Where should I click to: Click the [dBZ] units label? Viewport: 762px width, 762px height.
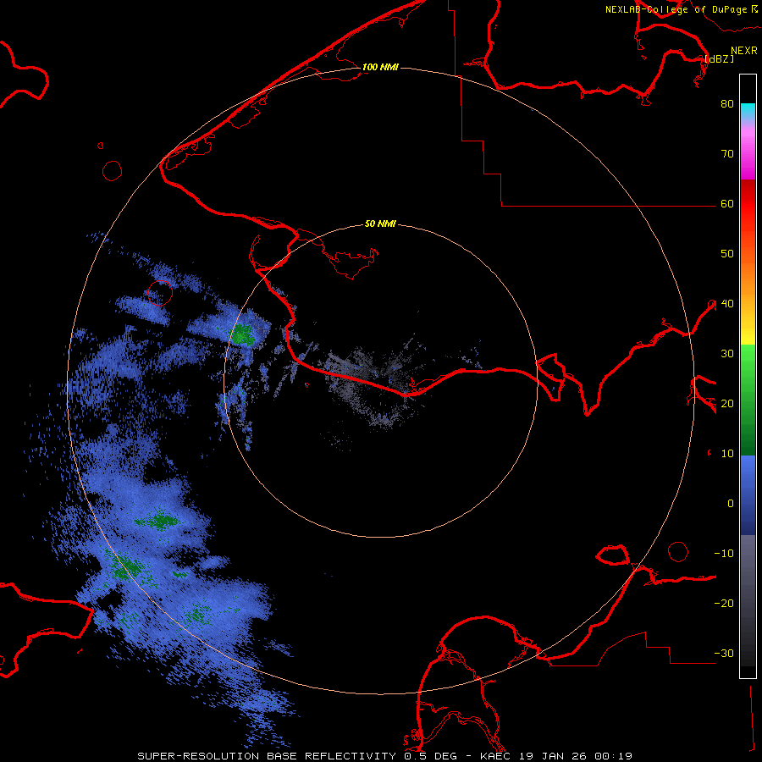point(719,59)
